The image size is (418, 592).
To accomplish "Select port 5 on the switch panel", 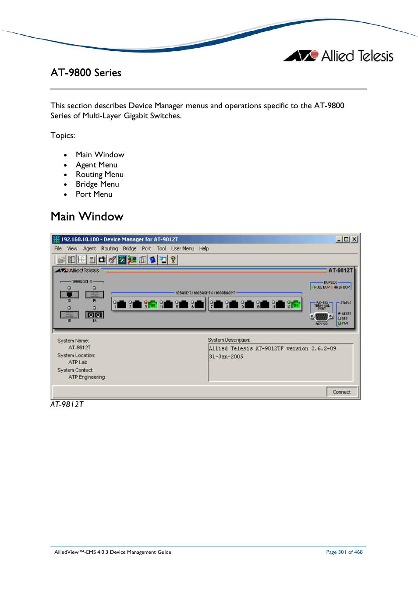I will pos(184,304).
